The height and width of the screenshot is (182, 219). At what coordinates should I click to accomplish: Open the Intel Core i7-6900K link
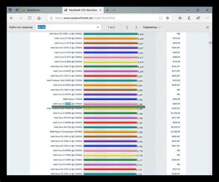coord(67,113)
